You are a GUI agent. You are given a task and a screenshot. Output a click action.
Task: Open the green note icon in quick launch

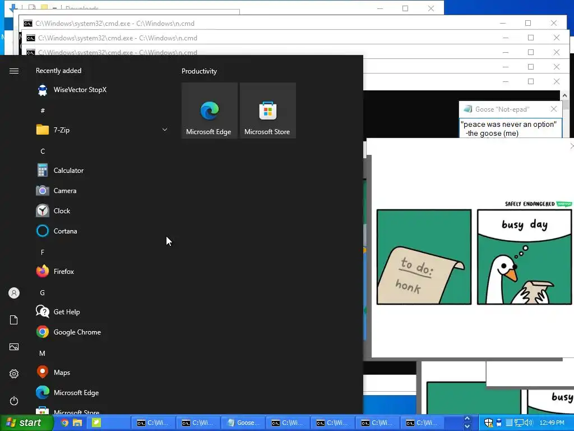[96, 423]
